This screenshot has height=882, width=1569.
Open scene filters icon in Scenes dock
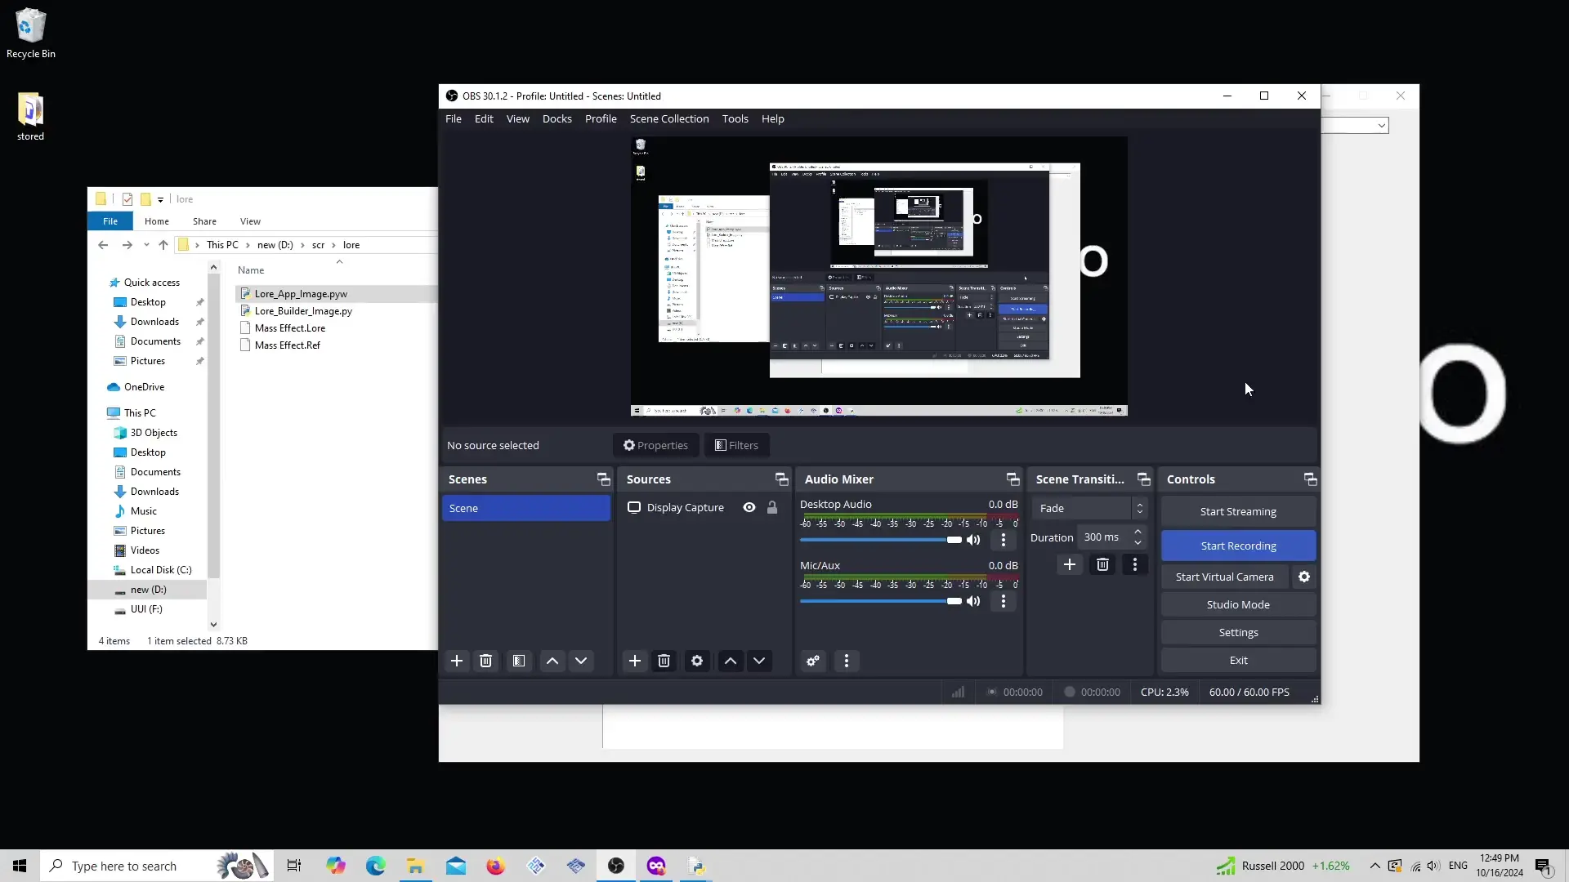519,661
